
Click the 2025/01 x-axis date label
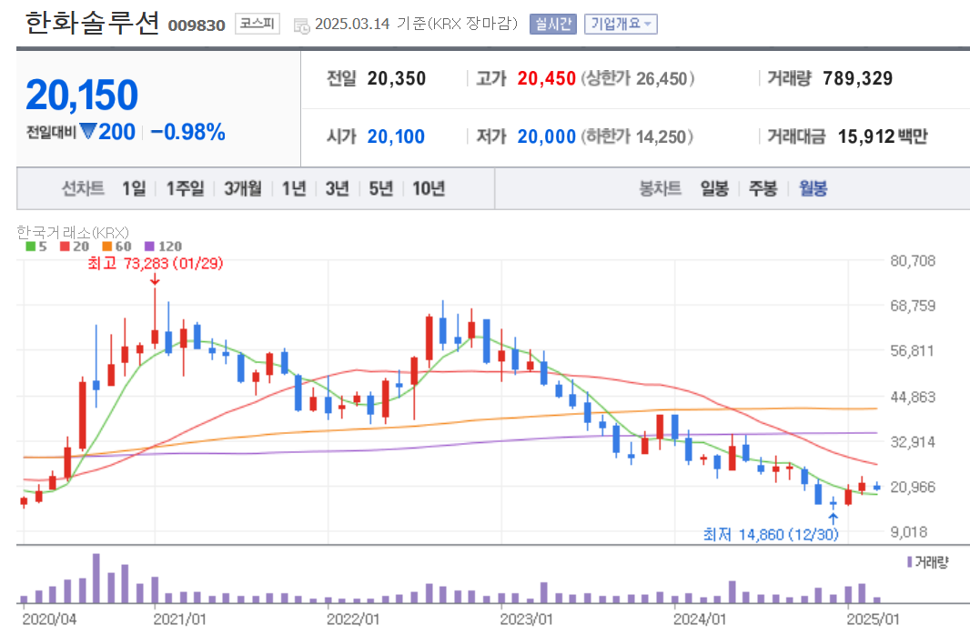(x=873, y=619)
